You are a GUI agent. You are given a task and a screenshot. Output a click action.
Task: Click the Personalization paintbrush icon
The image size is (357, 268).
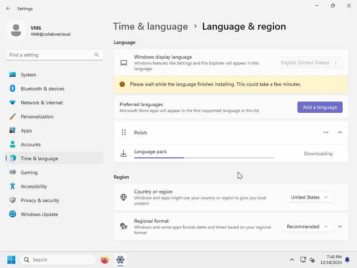click(13, 117)
